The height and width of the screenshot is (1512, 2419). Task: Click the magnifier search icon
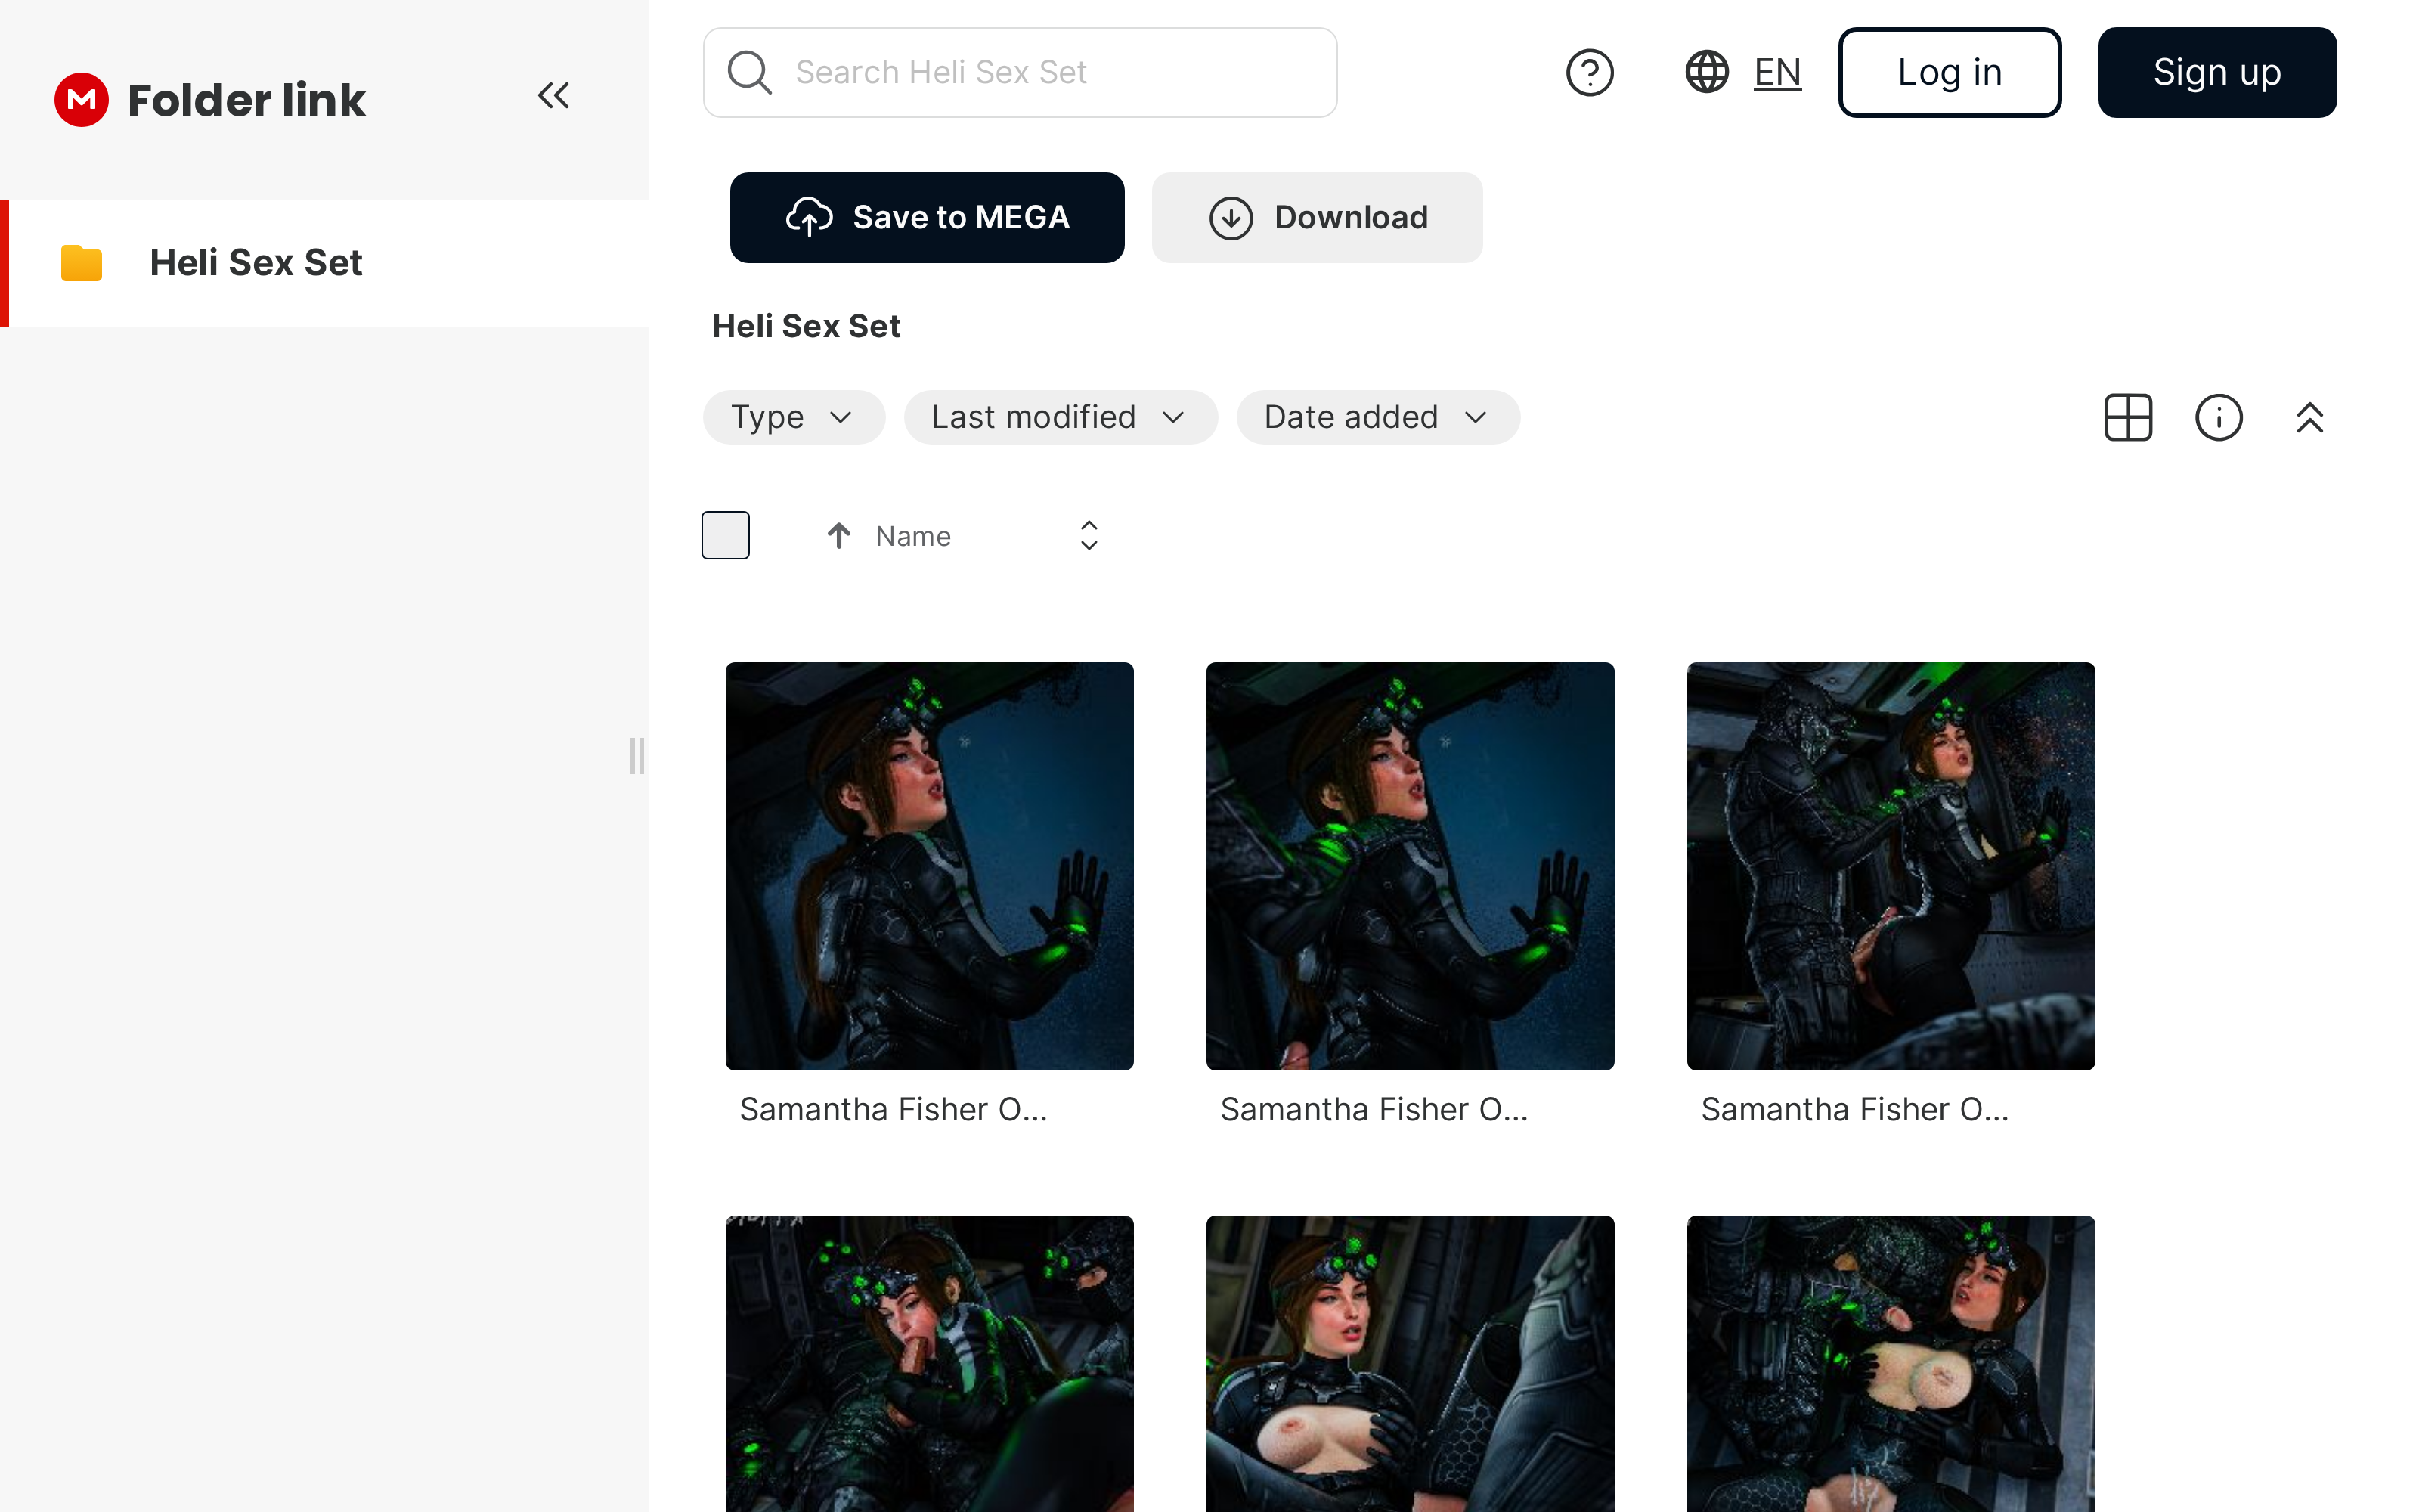point(748,72)
